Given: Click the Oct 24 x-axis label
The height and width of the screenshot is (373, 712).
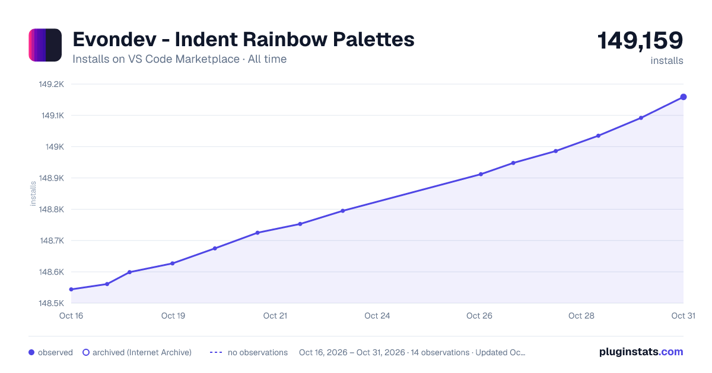Looking at the screenshot, I should pyautogui.click(x=377, y=316).
